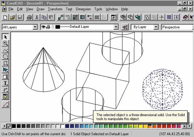The width and height of the screenshot is (194, 137).
Task: Click the window with asterisk toolbar icon
Action: point(114,17)
